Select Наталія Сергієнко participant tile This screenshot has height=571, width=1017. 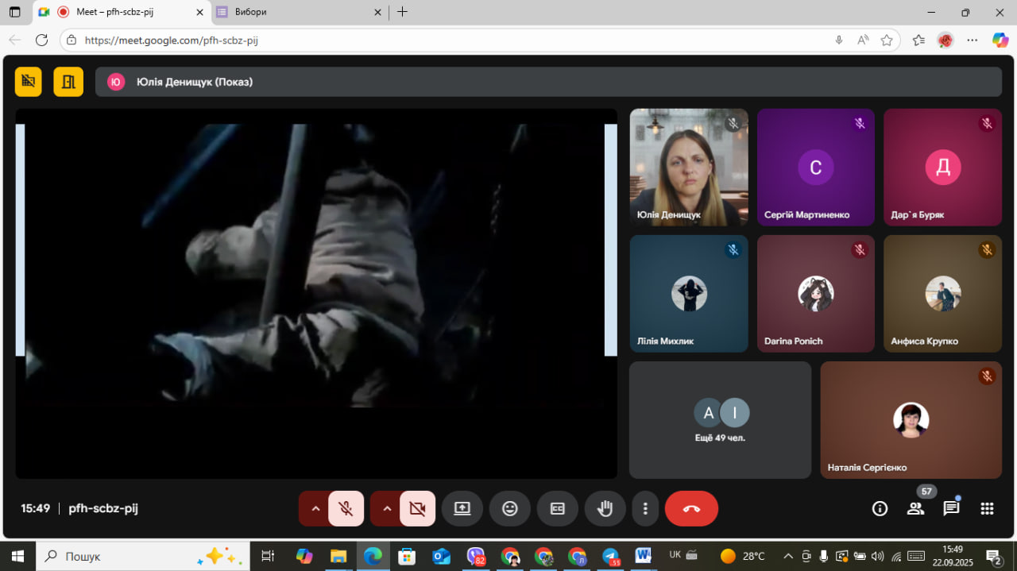(911, 420)
